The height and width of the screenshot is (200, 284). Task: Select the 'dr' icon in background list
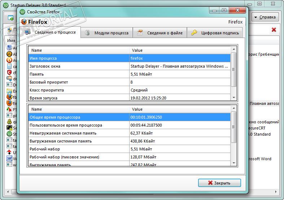tap(9, 78)
